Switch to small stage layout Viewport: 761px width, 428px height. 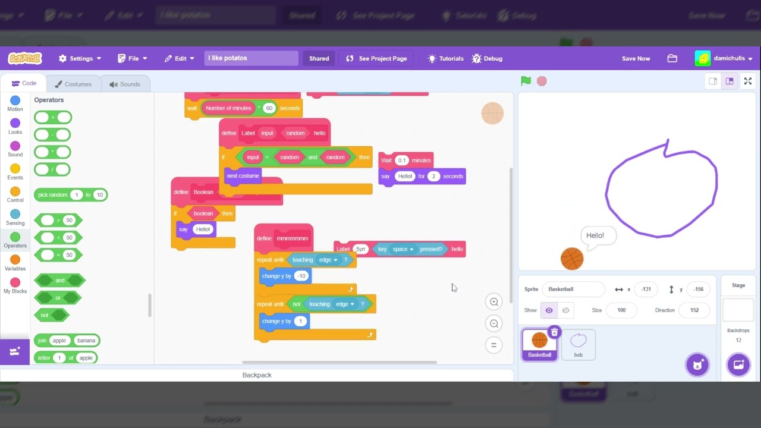[713, 81]
